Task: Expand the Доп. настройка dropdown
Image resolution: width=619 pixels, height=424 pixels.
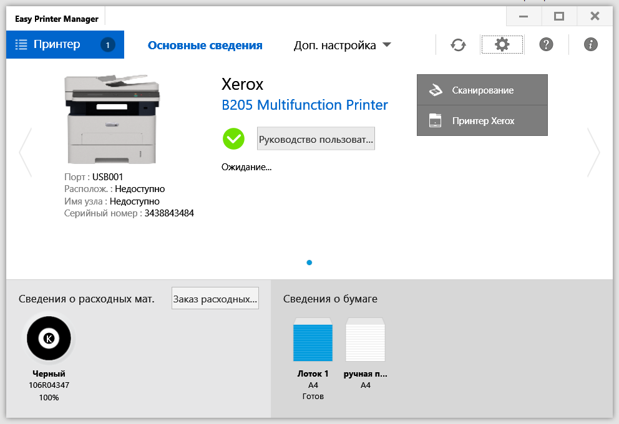Action: [342, 46]
